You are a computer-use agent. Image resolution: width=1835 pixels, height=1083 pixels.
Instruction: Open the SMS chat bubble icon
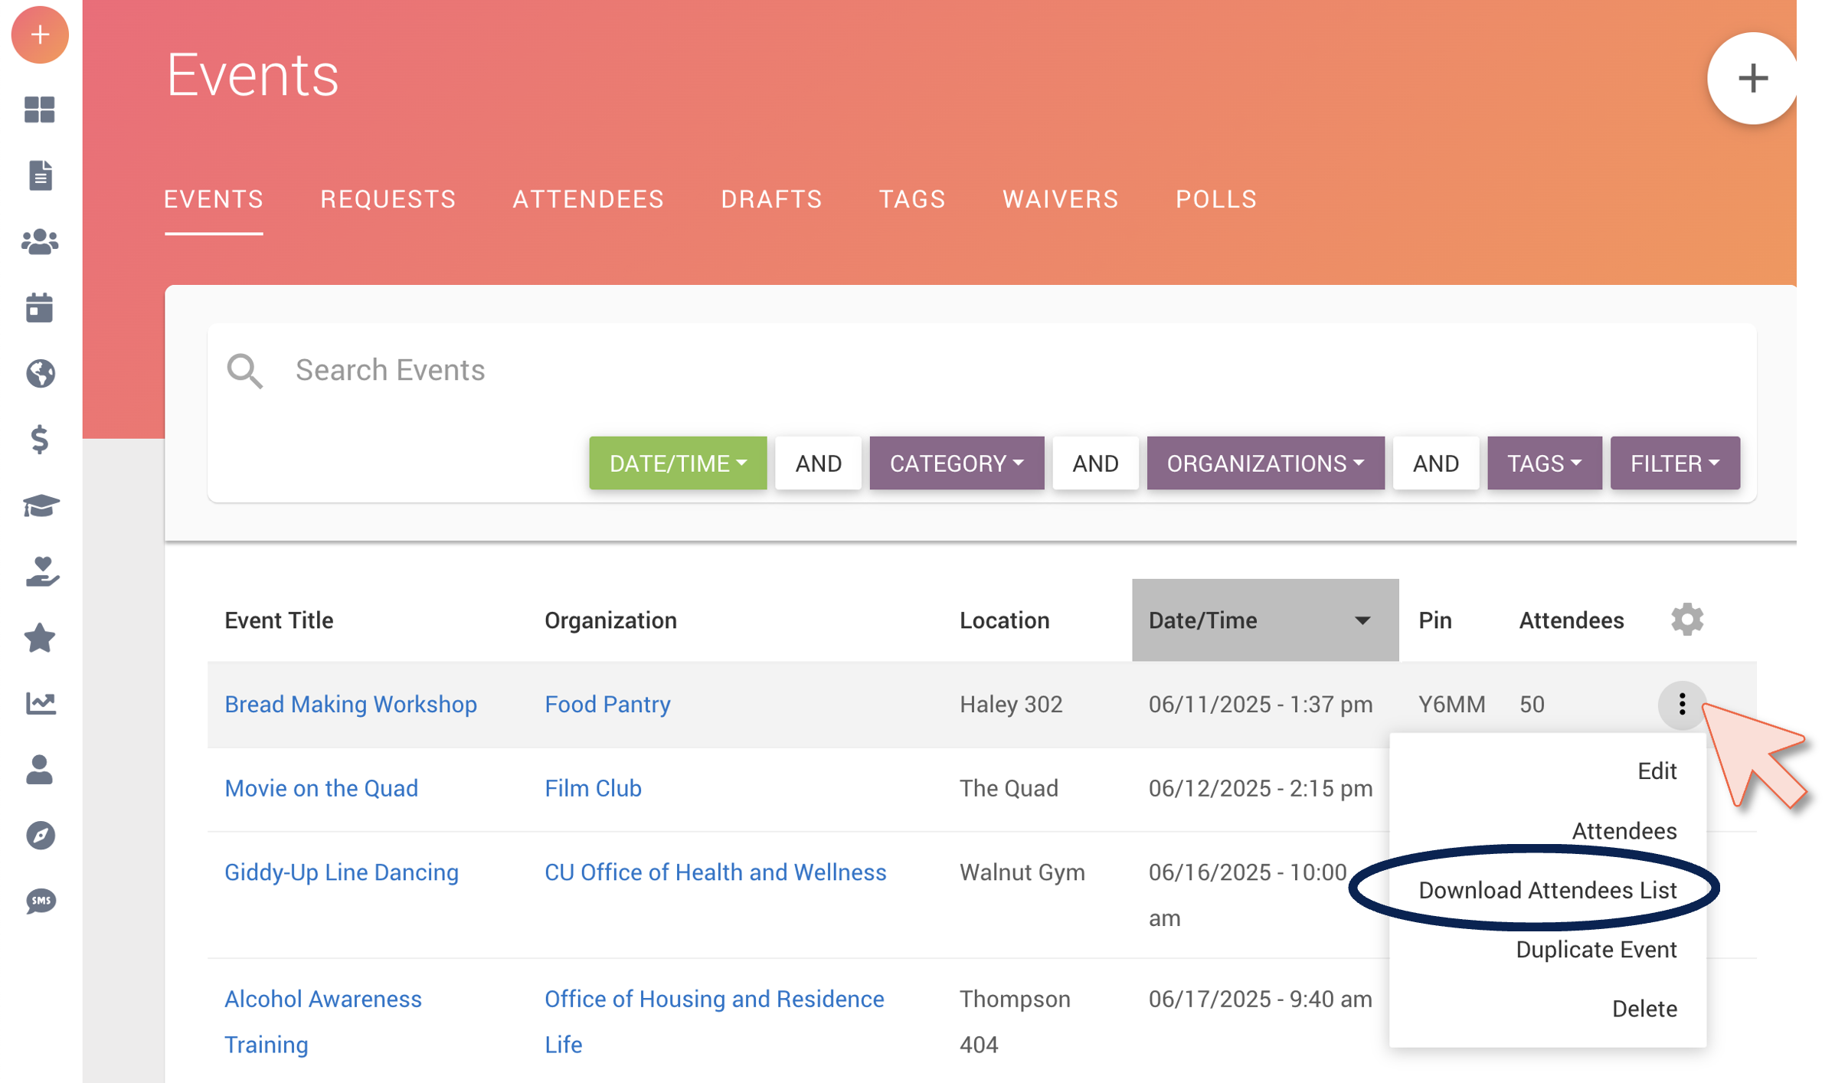40,901
